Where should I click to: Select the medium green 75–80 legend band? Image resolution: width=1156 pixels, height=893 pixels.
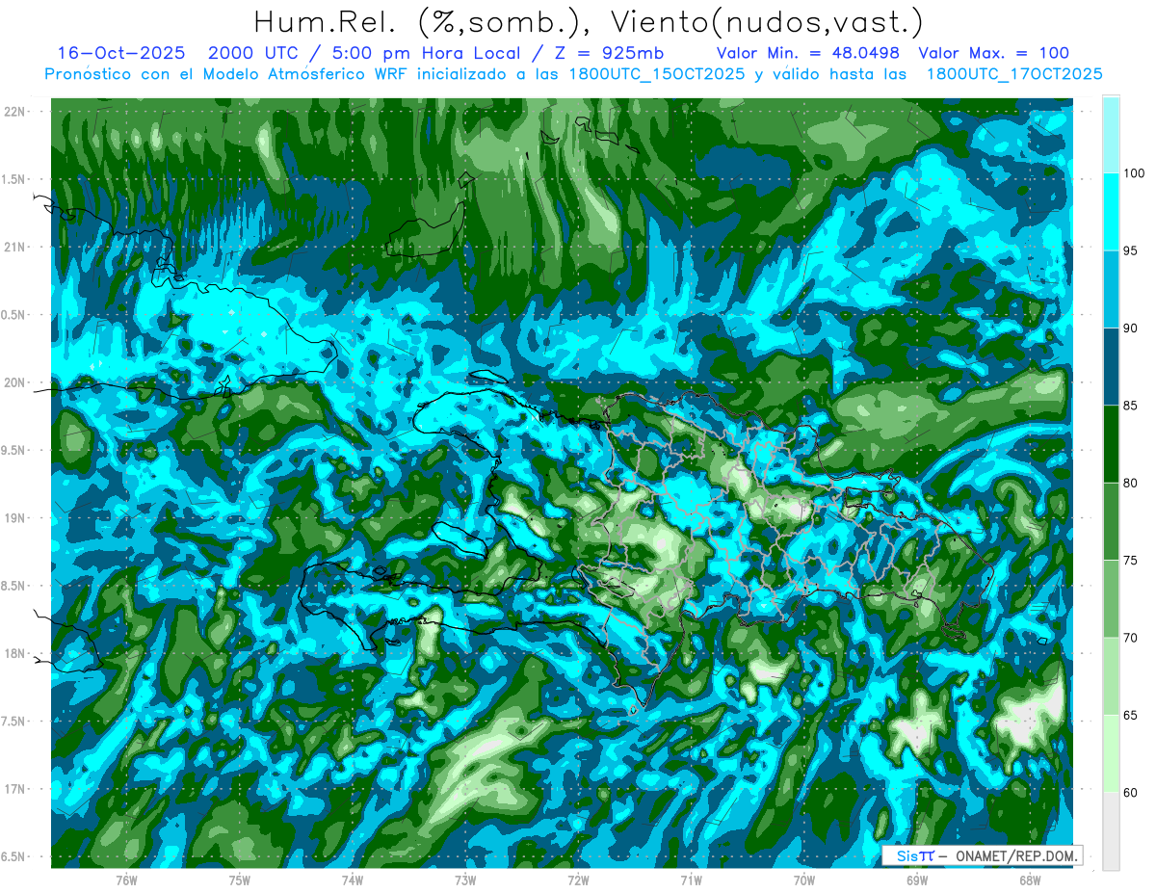coord(1111,521)
